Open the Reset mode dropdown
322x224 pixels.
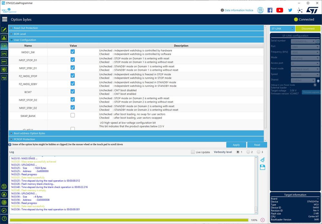click(x=305, y=69)
